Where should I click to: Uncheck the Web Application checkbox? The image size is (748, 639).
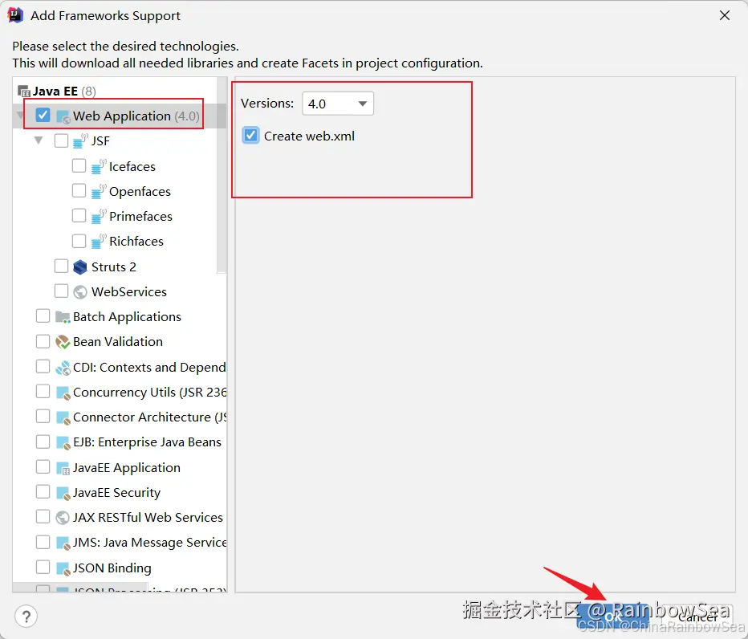click(43, 116)
